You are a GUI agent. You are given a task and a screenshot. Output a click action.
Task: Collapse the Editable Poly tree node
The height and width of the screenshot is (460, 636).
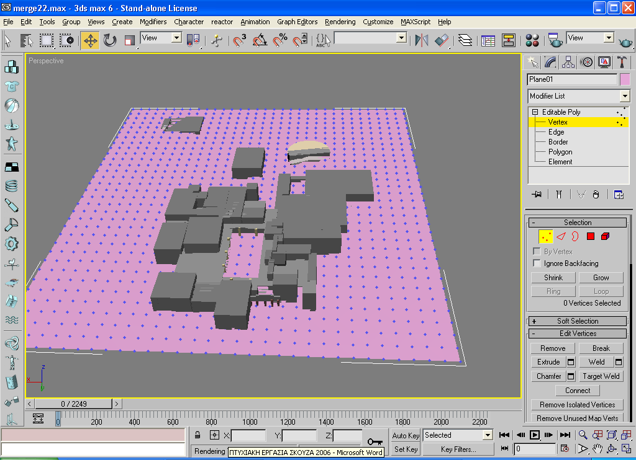(x=535, y=112)
